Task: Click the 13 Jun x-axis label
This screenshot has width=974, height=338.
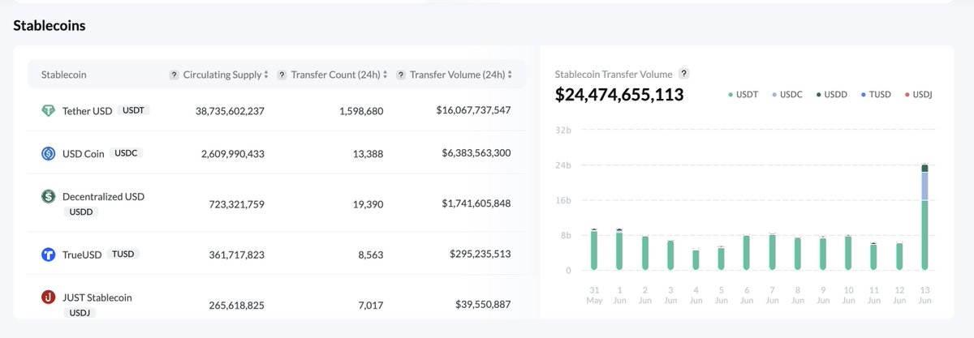Action: pos(924,294)
